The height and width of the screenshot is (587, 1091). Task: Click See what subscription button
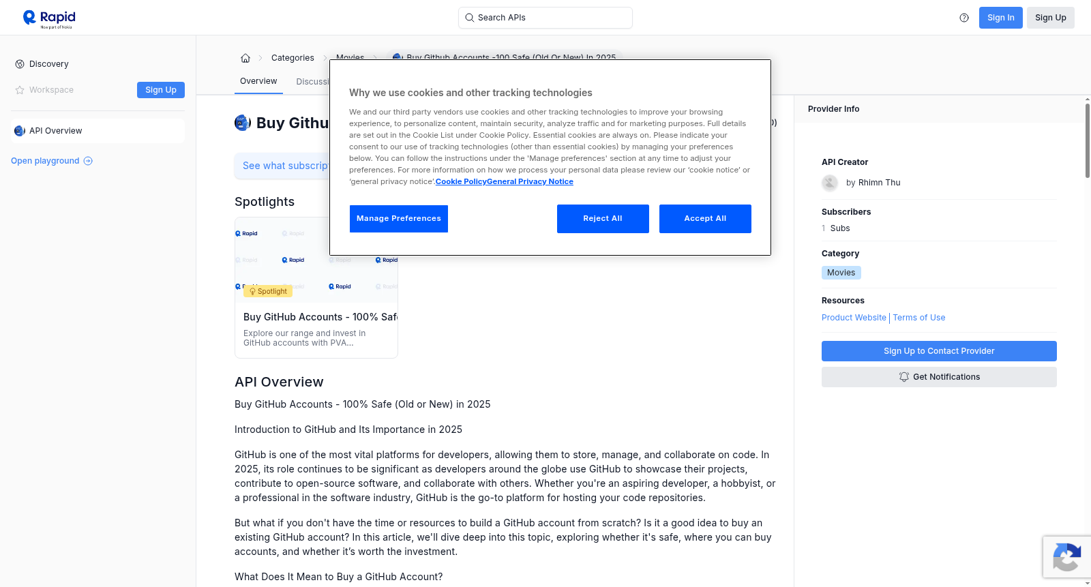282,166
